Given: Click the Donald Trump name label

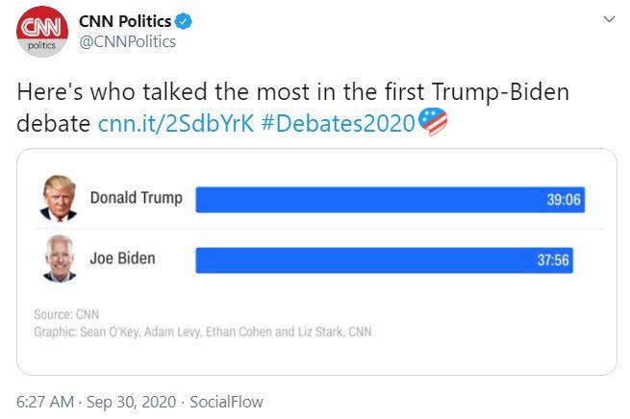Looking at the screenshot, I should [x=137, y=198].
